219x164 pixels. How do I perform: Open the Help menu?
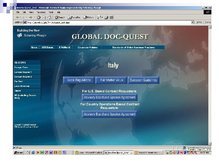point(59,12)
